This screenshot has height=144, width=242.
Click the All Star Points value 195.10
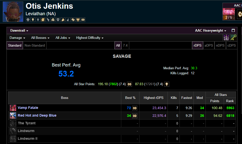(x=103, y=84)
